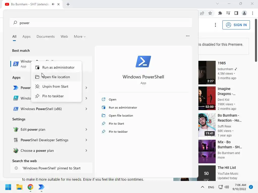Open the network tray icon
258x193 pixels.
click(220, 187)
